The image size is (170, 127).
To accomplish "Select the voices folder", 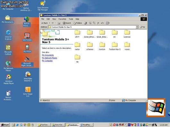I will pyautogui.click(x=127, y=46).
